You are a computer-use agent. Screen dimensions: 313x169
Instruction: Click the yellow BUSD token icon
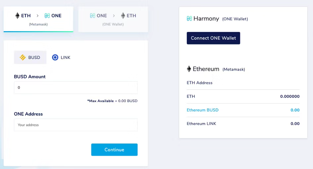coord(23,58)
